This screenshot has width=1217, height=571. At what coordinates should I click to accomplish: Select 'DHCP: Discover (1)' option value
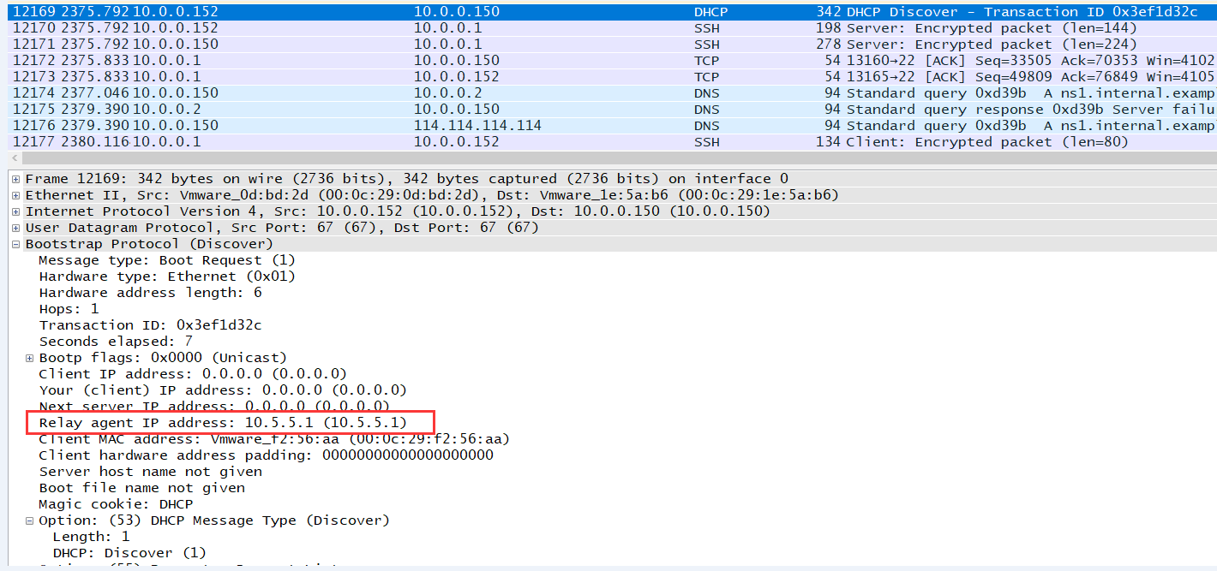129,553
